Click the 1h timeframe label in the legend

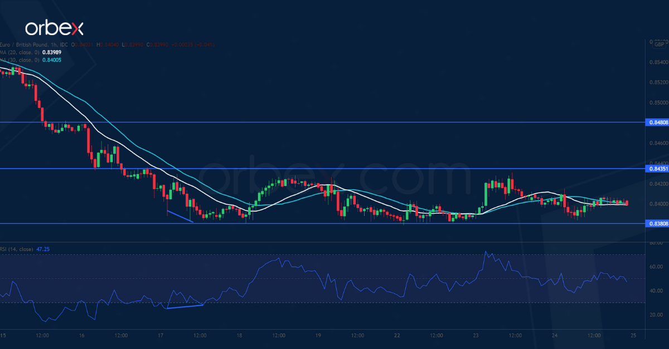pyautogui.click(x=55, y=44)
